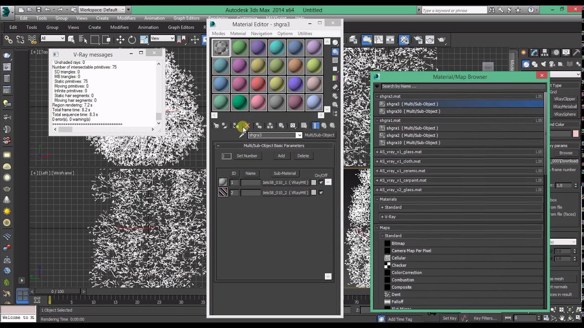Toggle Window/Crossing selection mode

pyautogui.click(x=106, y=40)
